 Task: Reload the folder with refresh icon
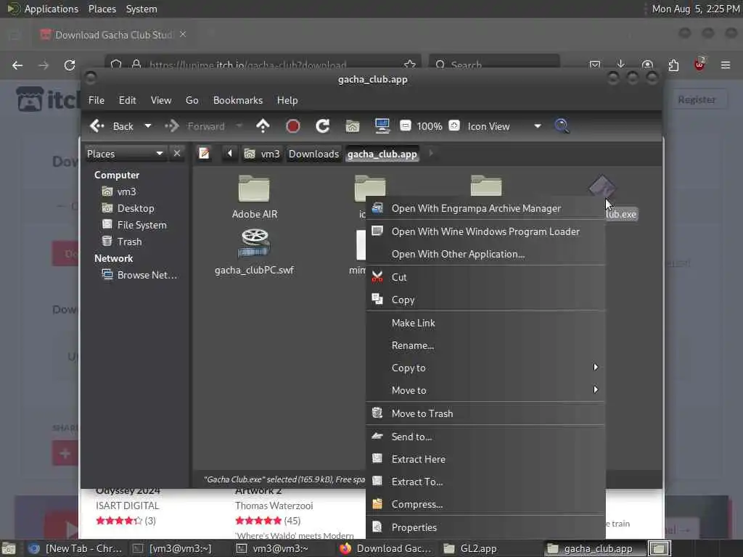(x=323, y=126)
